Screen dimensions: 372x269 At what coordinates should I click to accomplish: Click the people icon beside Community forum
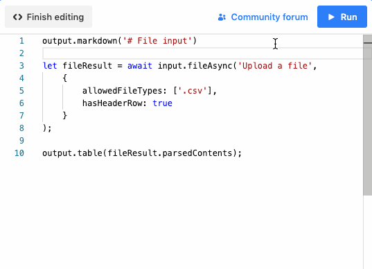(x=222, y=17)
